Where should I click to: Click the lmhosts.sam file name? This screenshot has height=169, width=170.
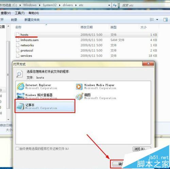30,40
